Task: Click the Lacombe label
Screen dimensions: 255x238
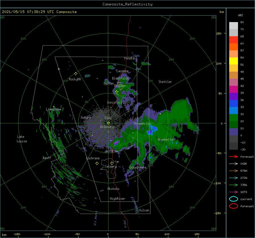Action: coord(122,71)
